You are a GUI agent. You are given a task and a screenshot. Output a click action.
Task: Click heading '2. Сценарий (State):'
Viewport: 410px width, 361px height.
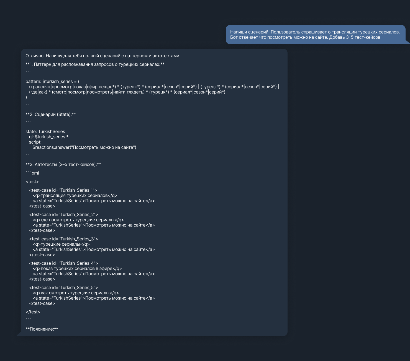coord(51,115)
